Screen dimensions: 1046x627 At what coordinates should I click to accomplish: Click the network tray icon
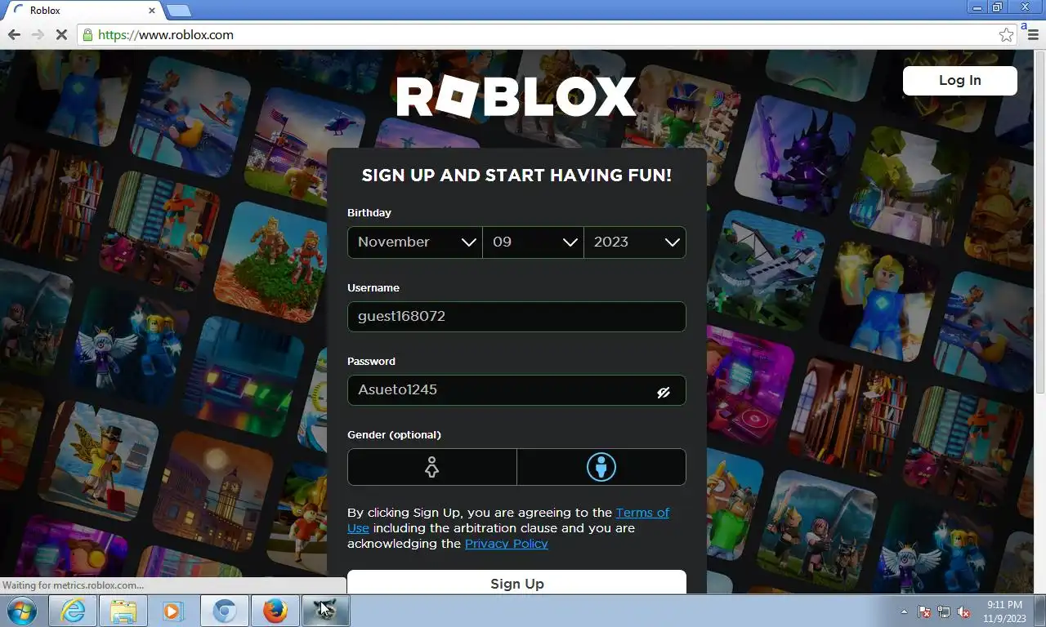click(x=944, y=611)
